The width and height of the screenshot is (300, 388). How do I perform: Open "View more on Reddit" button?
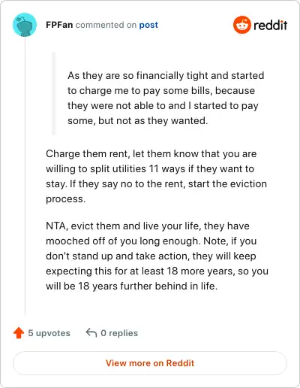point(150,363)
